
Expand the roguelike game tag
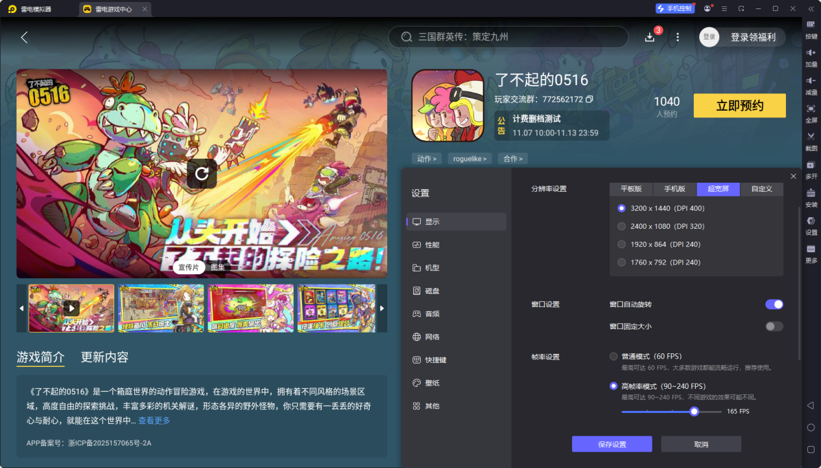[469, 158]
